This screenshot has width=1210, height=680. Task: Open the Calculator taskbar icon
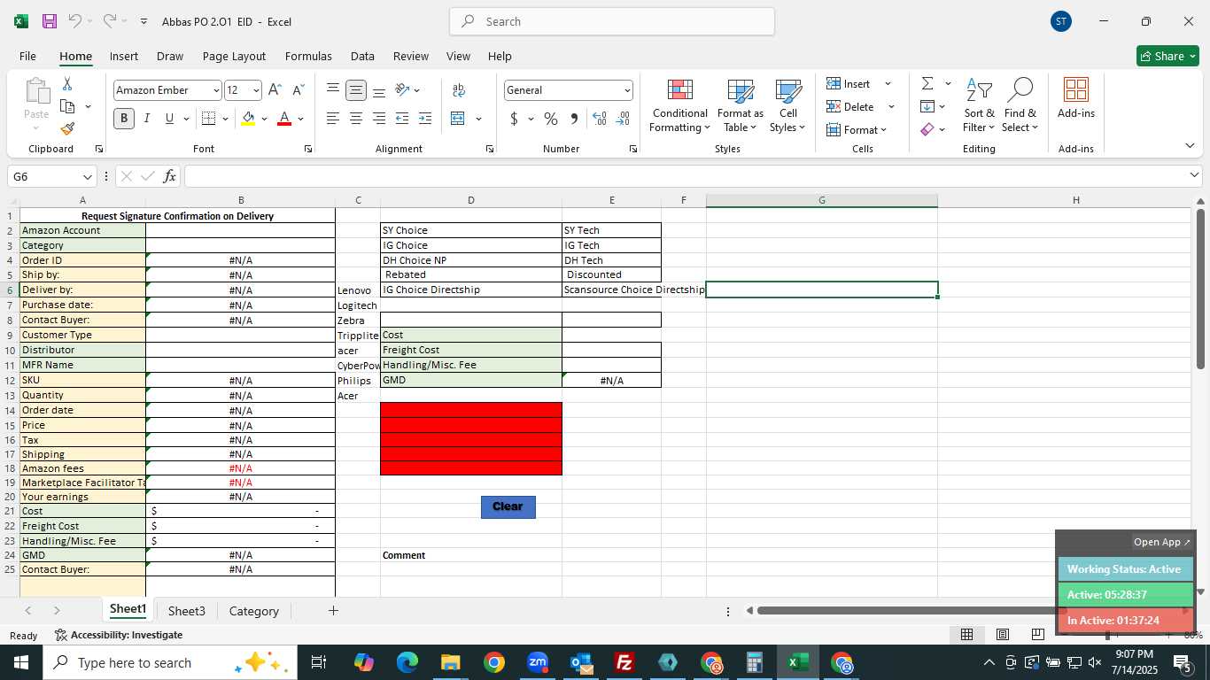pos(755,662)
